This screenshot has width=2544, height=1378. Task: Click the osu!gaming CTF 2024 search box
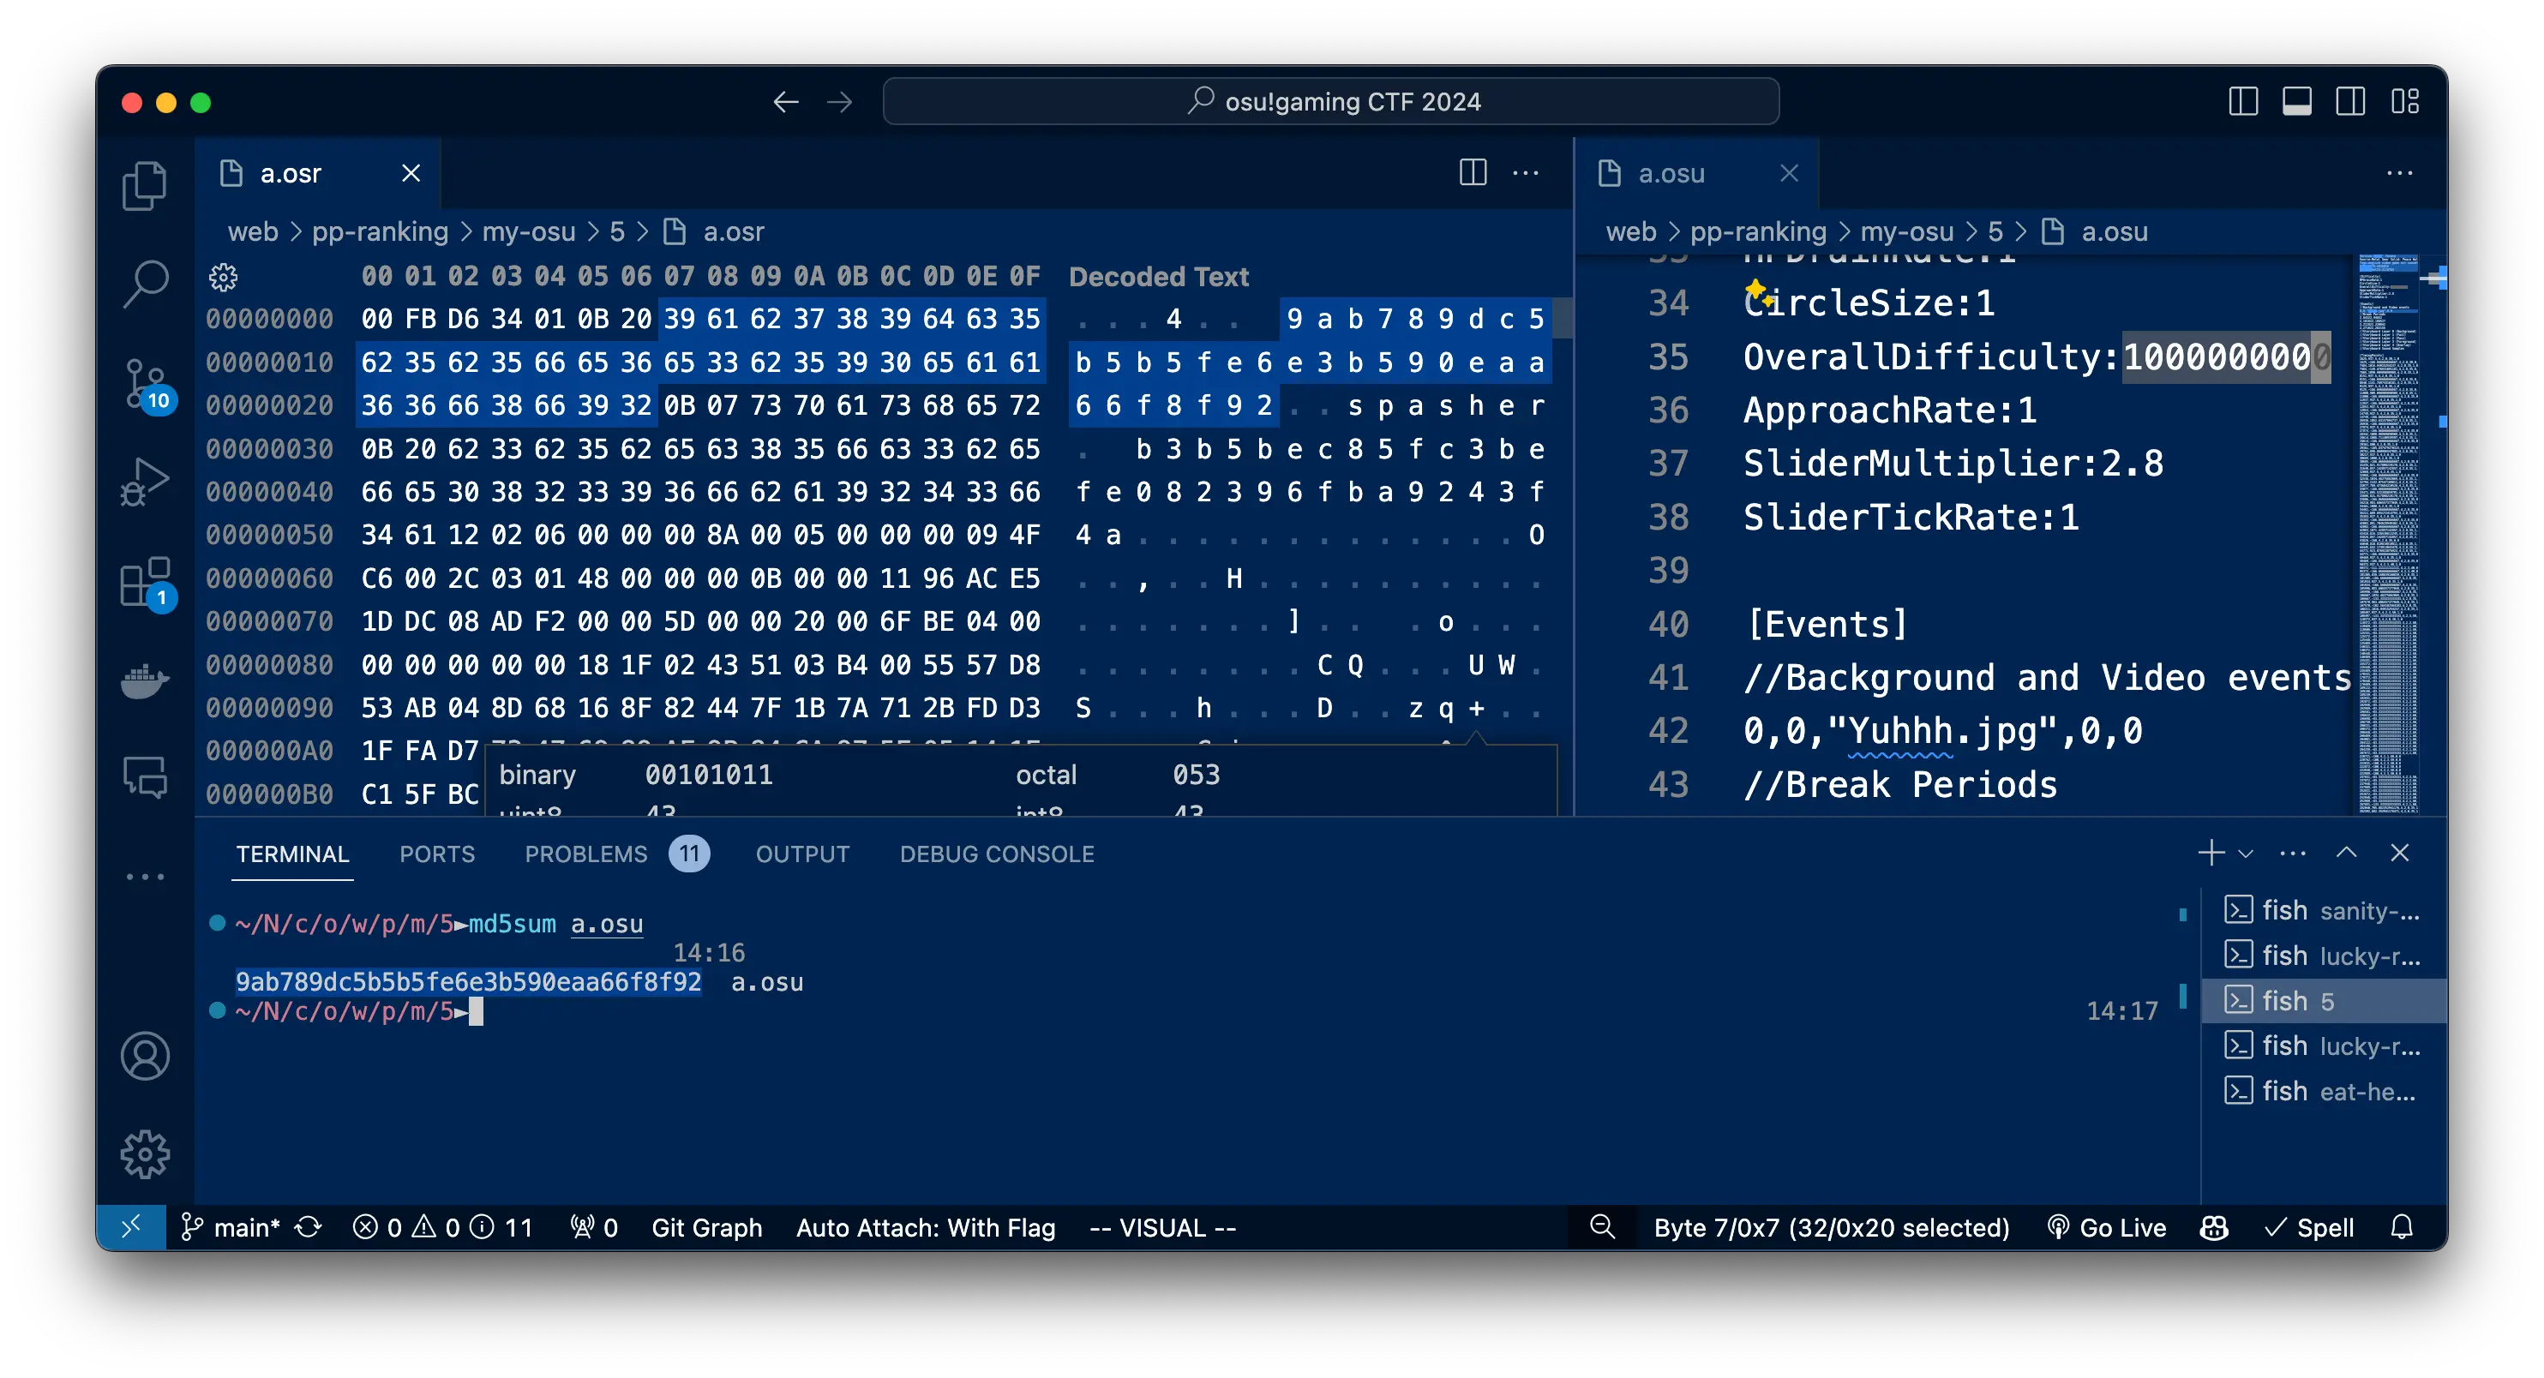(1330, 102)
